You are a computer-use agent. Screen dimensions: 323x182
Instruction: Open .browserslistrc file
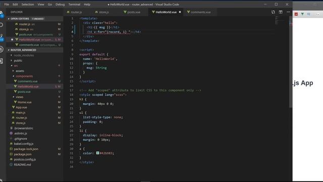pos(35,128)
